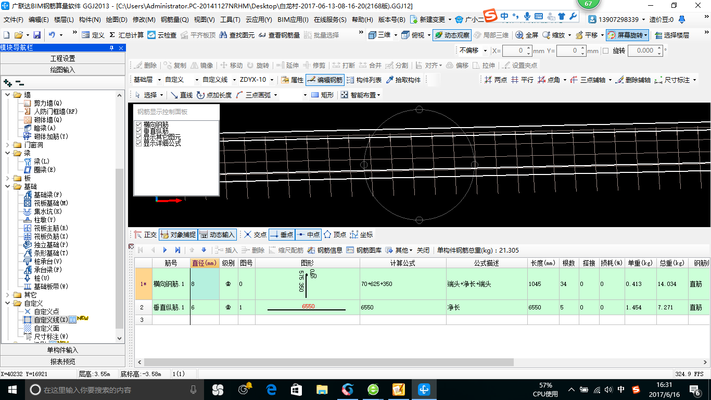The width and height of the screenshot is (711, 400).
Task: Expand the 门窗洞 tree node
Action: (8, 145)
